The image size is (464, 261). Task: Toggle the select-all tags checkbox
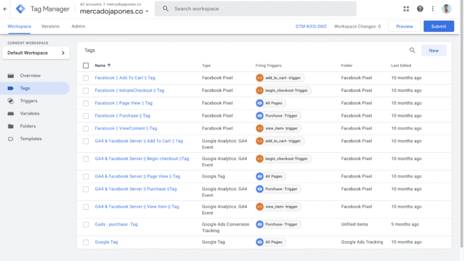86,65
